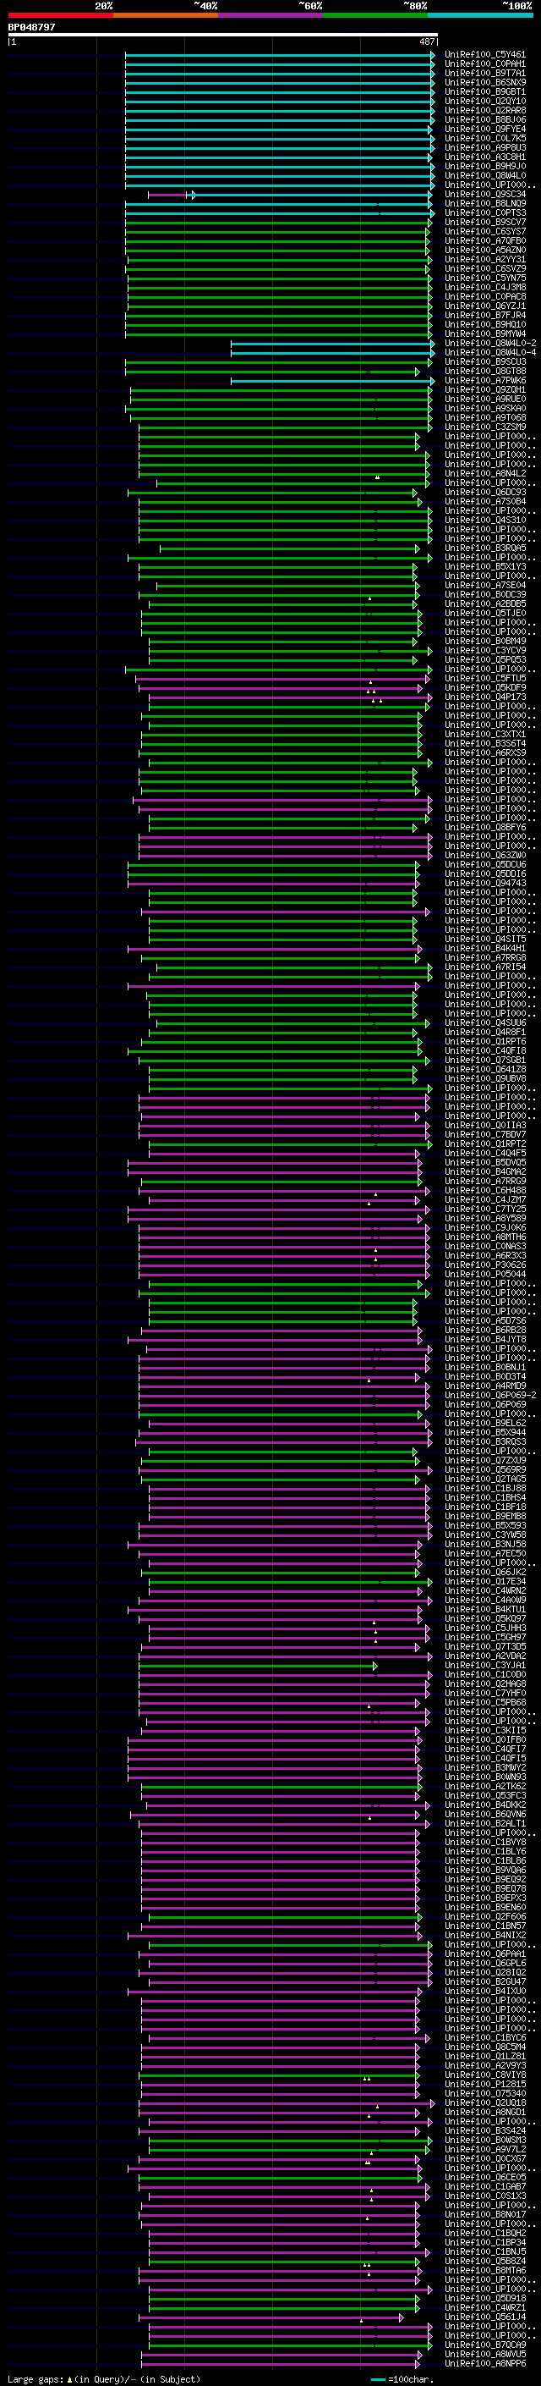The width and height of the screenshot is (541, 2386).
Task: Select hit label UniRef100_P12815
Action: [485, 2084]
